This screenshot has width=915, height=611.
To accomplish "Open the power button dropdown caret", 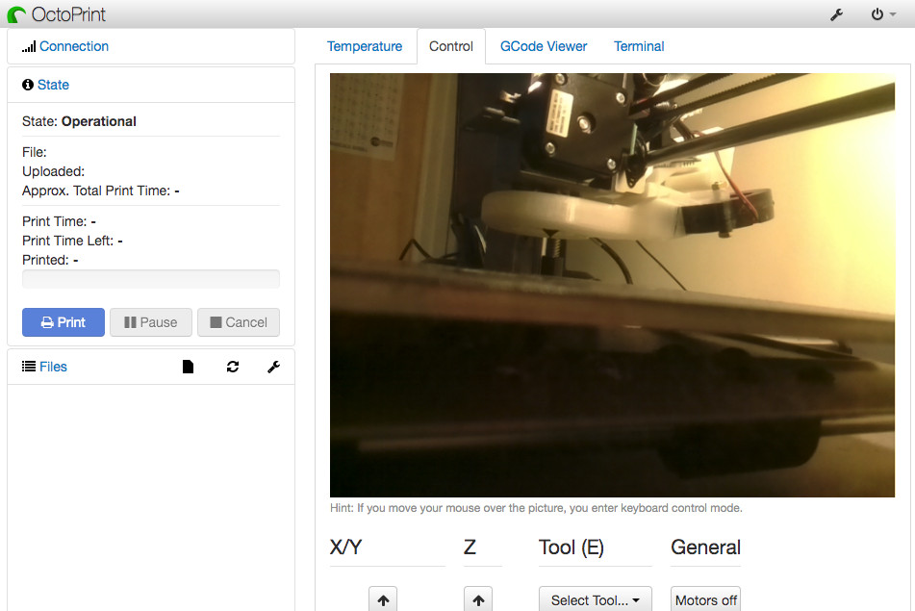I will (891, 14).
